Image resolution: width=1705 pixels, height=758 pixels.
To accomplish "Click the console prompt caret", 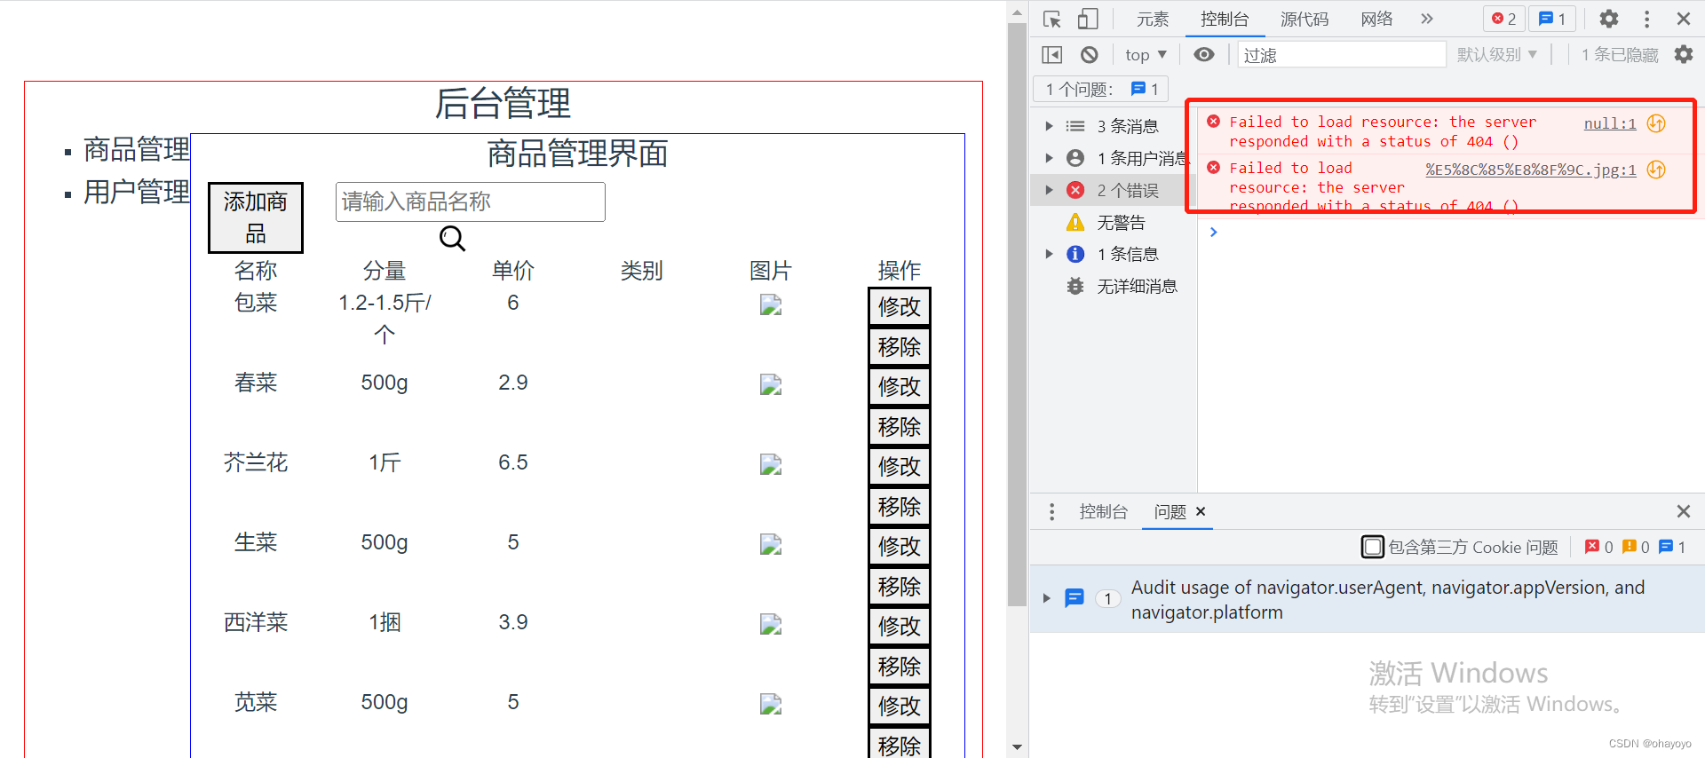I will pyautogui.click(x=1213, y=232).
